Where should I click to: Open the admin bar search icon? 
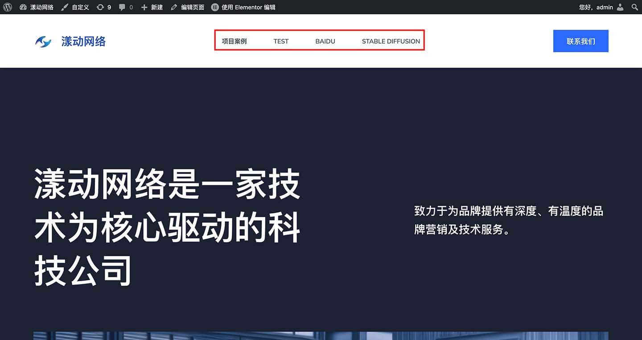635,7
